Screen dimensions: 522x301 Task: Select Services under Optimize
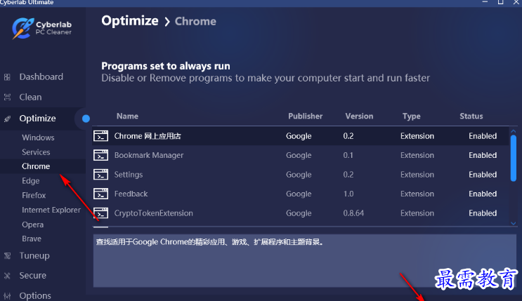pyautogui.click(x=36, y=152)
